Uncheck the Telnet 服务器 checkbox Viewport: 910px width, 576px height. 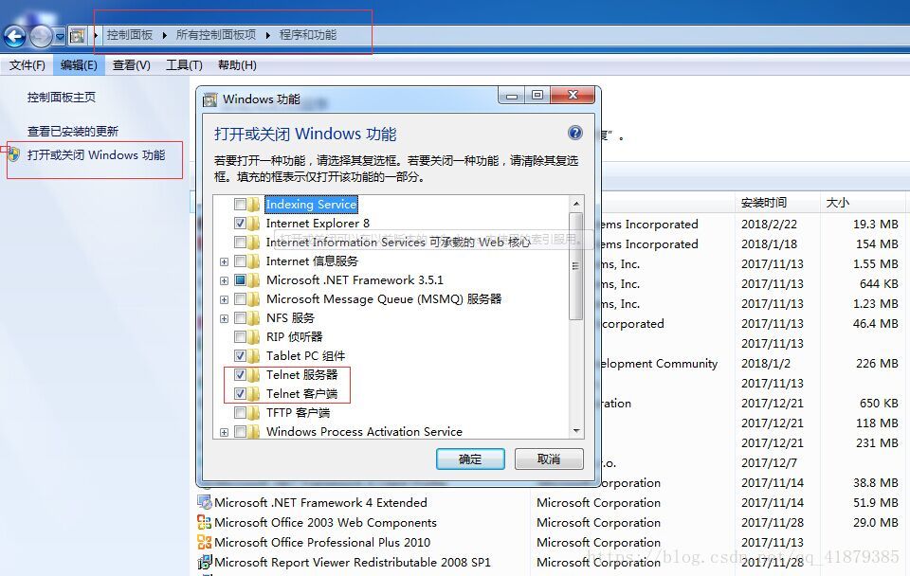[x=240, y=375]
